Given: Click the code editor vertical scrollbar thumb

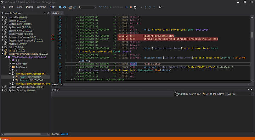Looking at the screenshot, I should point(252,34).
